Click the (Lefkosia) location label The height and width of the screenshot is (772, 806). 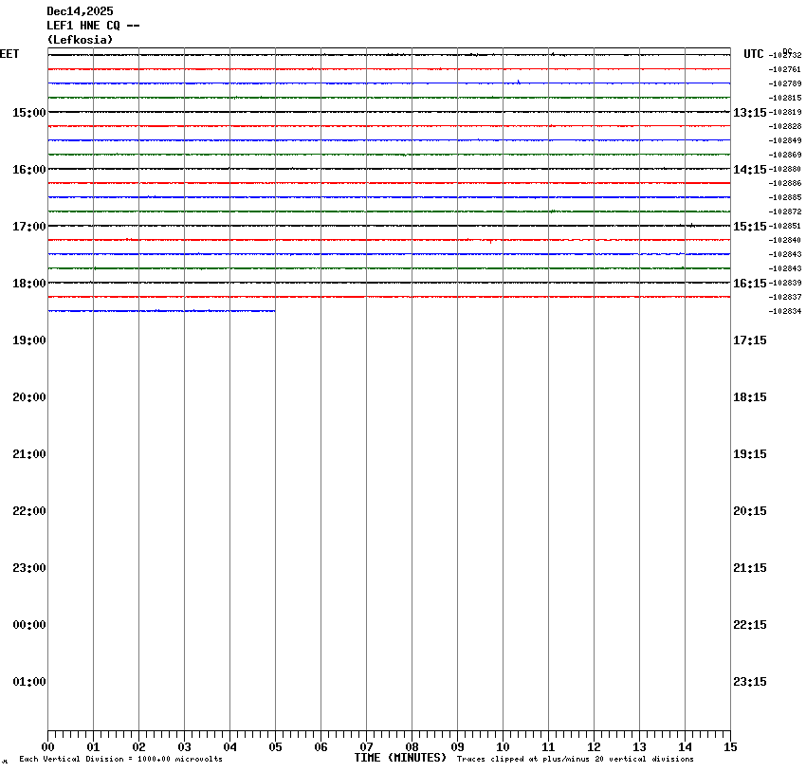click(80, 40)
